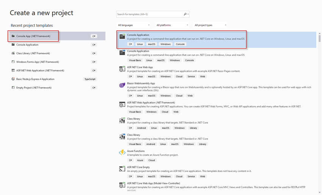
Task: Click the Console Application icon in recent templates
Action: pyautogui.click(x=13, y=45)
